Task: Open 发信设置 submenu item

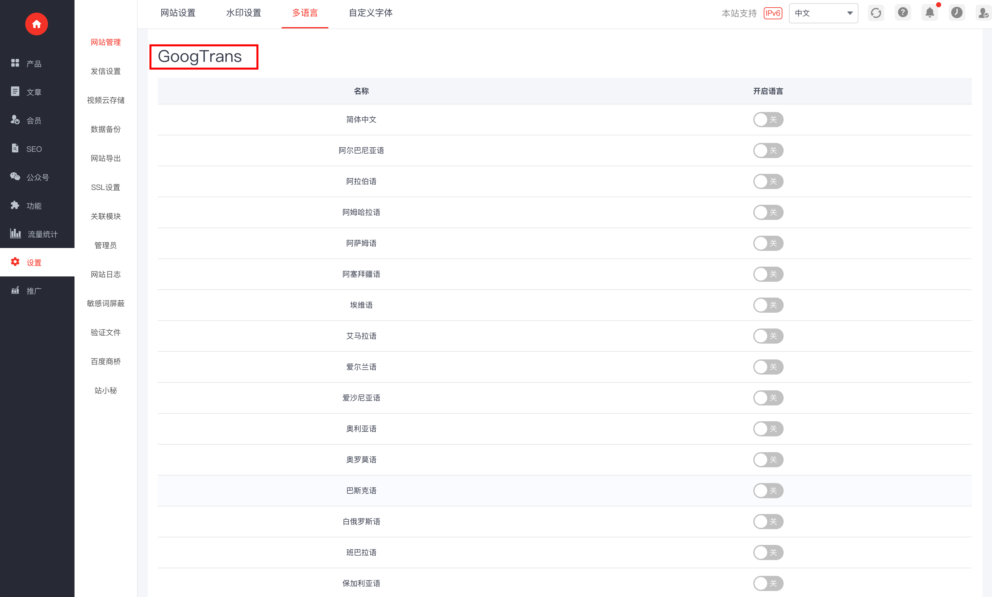Action: click(105, 71)
